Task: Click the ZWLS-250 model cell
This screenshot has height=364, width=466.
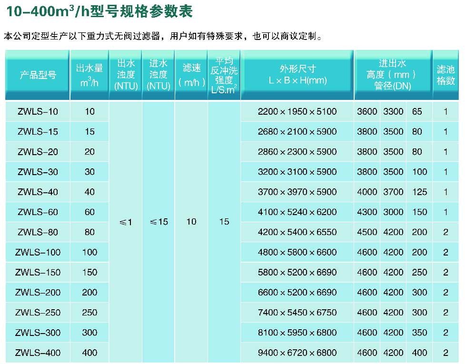Action: click(38, 313)
